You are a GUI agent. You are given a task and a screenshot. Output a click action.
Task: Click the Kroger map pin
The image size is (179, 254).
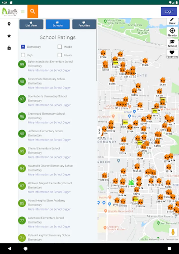tap(134, 111)
